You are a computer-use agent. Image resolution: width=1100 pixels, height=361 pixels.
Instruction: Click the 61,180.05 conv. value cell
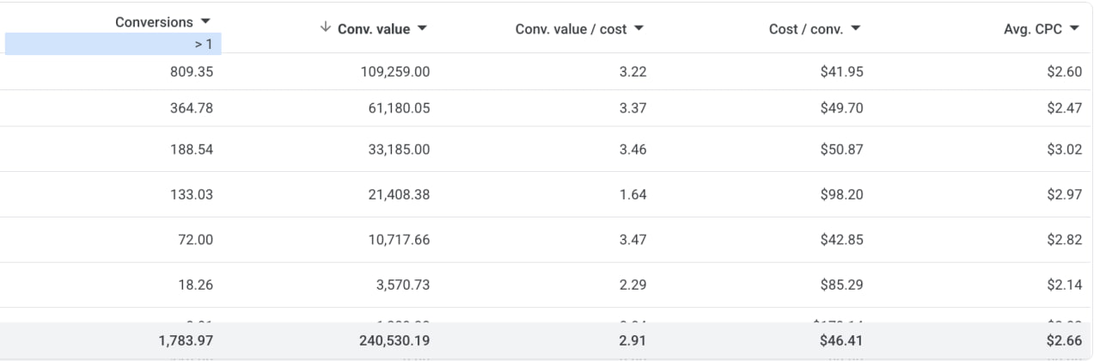click(399, 107)
